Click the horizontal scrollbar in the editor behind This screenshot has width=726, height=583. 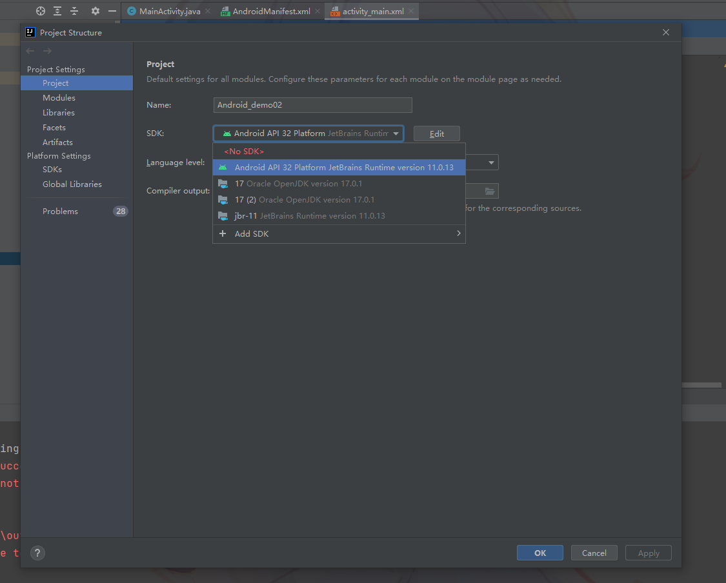[x=701, y=385]
